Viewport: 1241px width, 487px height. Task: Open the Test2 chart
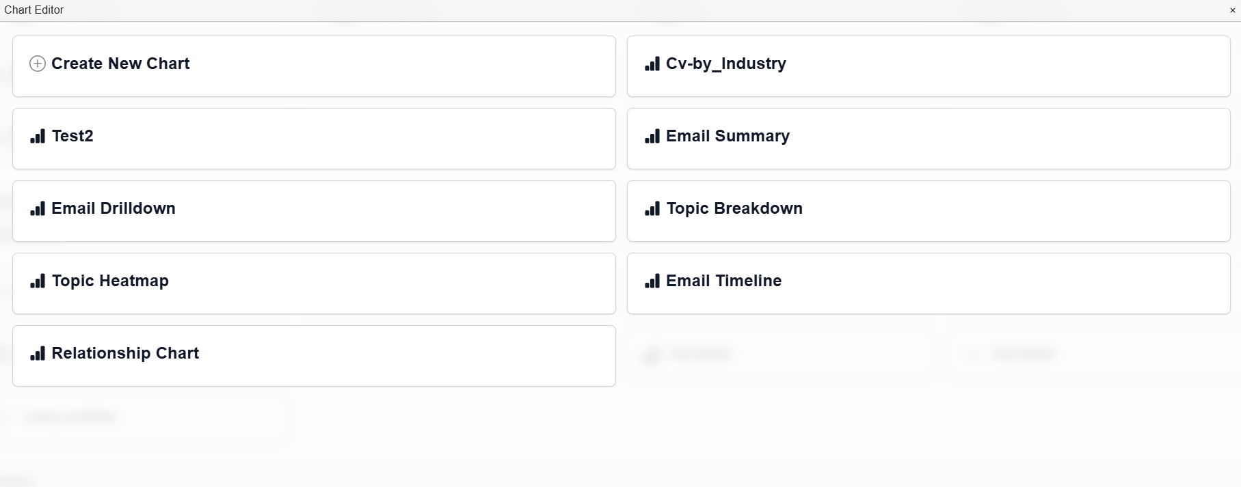(x=314, y=139)
